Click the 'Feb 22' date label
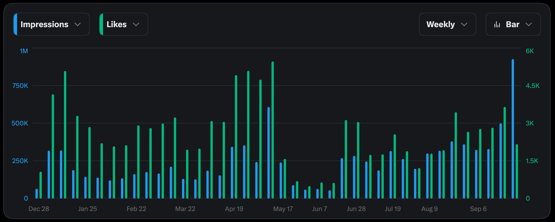This screenshot has height=222, width=555. pyautogui.click(x=136, y=209)
